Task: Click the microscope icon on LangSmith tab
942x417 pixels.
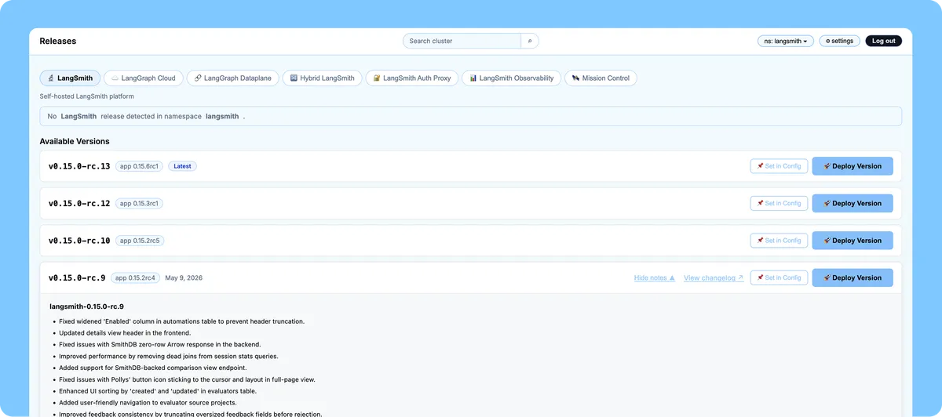Action: click(x=50, y=78)
